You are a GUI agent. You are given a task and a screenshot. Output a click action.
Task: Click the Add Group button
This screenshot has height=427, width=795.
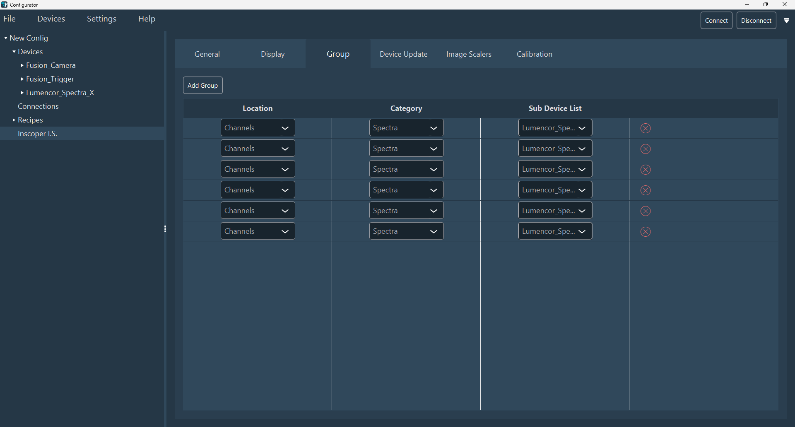[x=202, y=85]
